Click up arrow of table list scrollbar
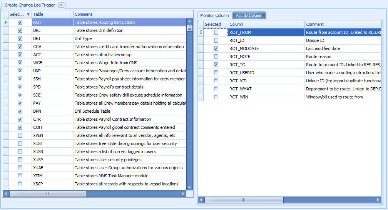388x210 pixels. point(189,22)
